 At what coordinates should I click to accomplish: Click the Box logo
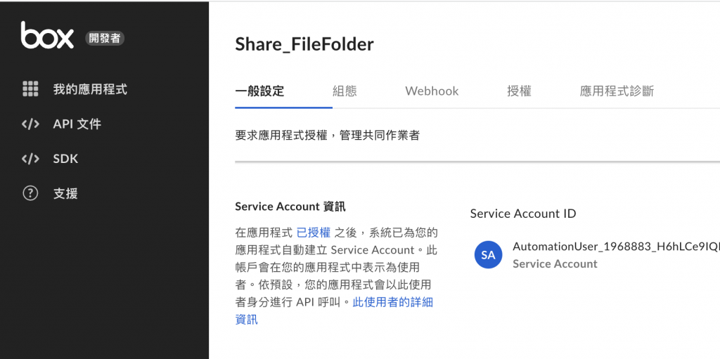(47, 35)
